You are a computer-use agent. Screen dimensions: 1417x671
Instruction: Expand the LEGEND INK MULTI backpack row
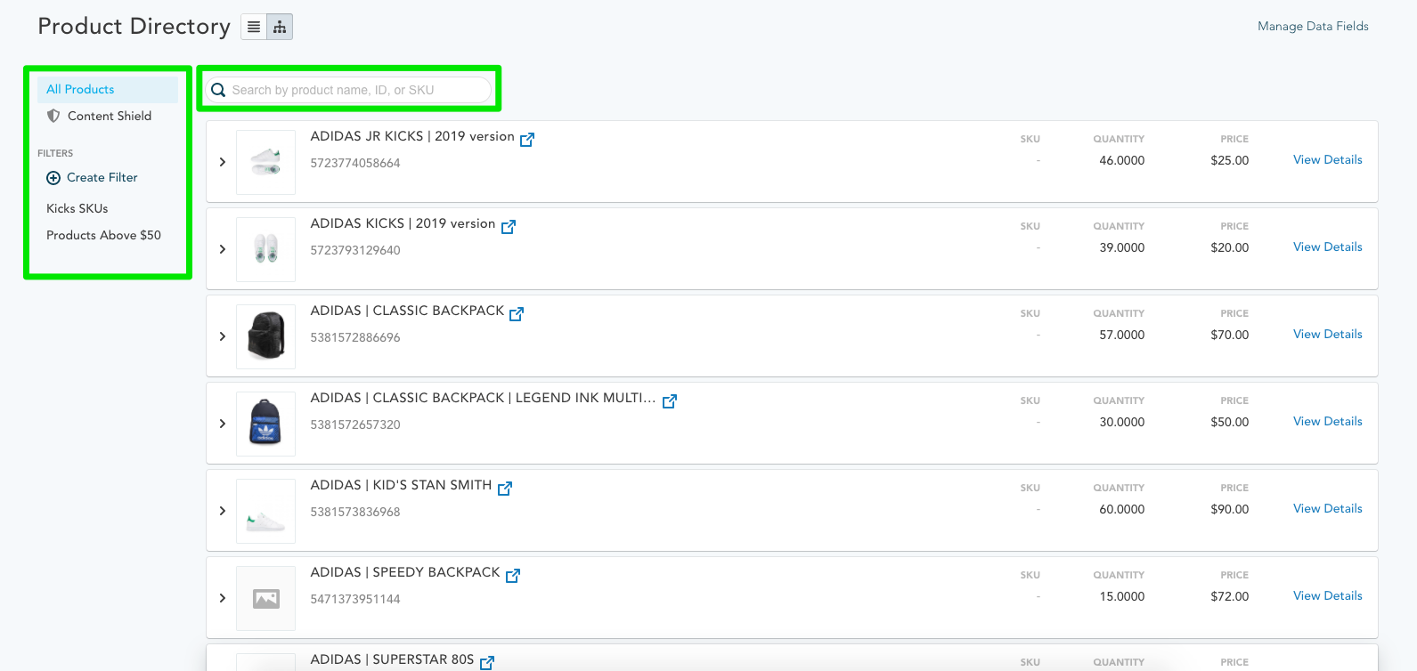click(223, 424)
